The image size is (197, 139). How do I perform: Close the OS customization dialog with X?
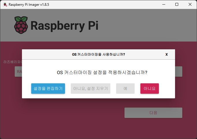point(166,54)
